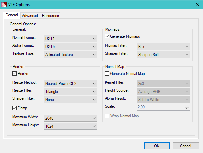Click the Alpha Result dropdown showing Set To White
This screenshot has height=153, width=203.
[164, 100]
